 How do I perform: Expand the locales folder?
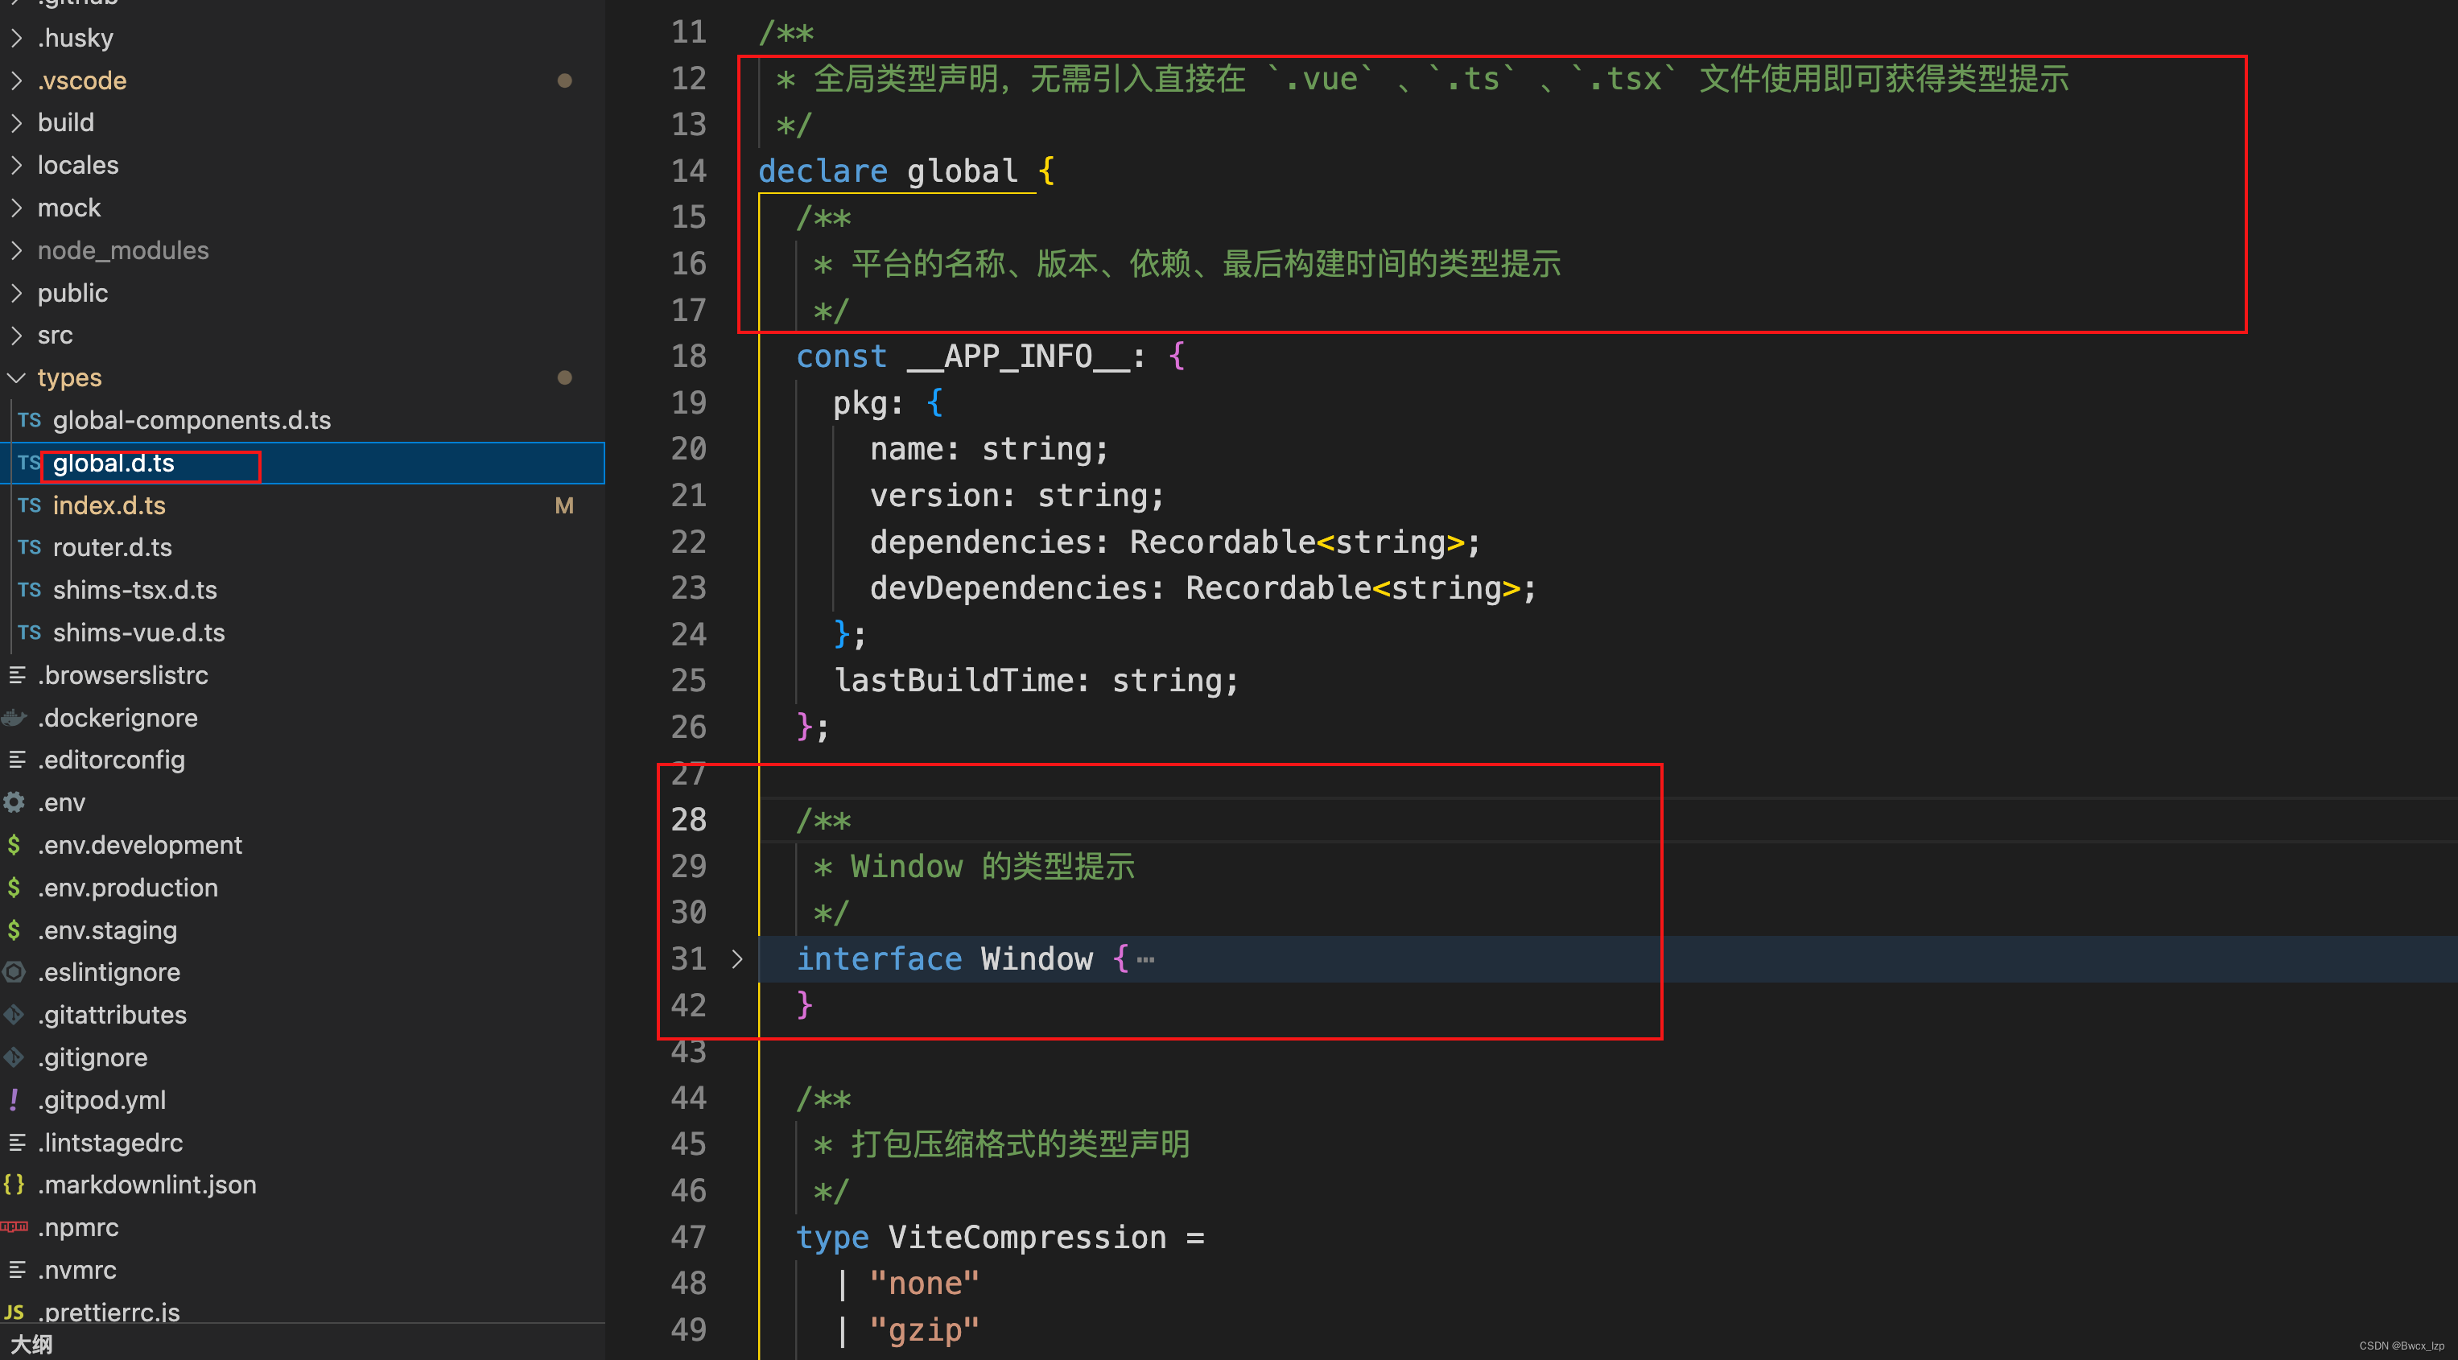16,165
